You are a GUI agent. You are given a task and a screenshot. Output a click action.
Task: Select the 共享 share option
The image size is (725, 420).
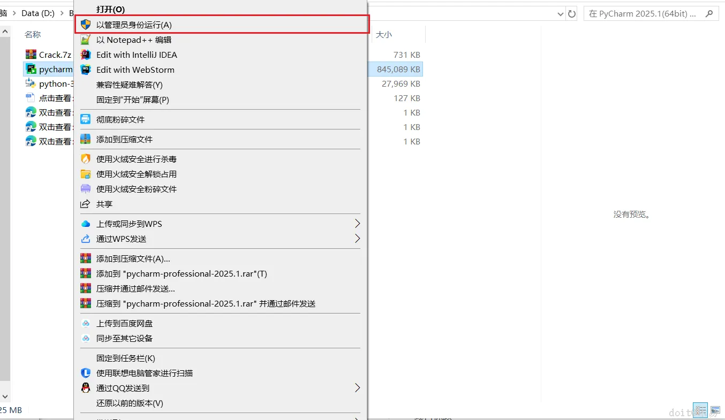tap(221, 204)
